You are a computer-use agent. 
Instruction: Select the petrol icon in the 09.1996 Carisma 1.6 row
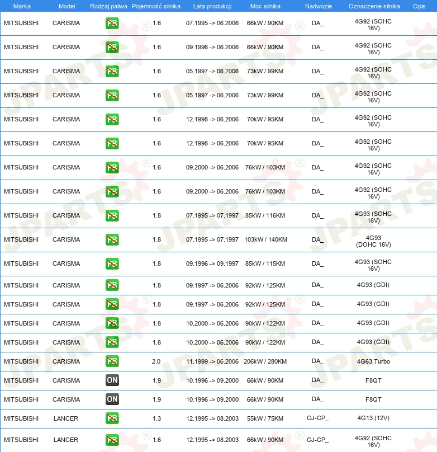(x=112, y=47)
